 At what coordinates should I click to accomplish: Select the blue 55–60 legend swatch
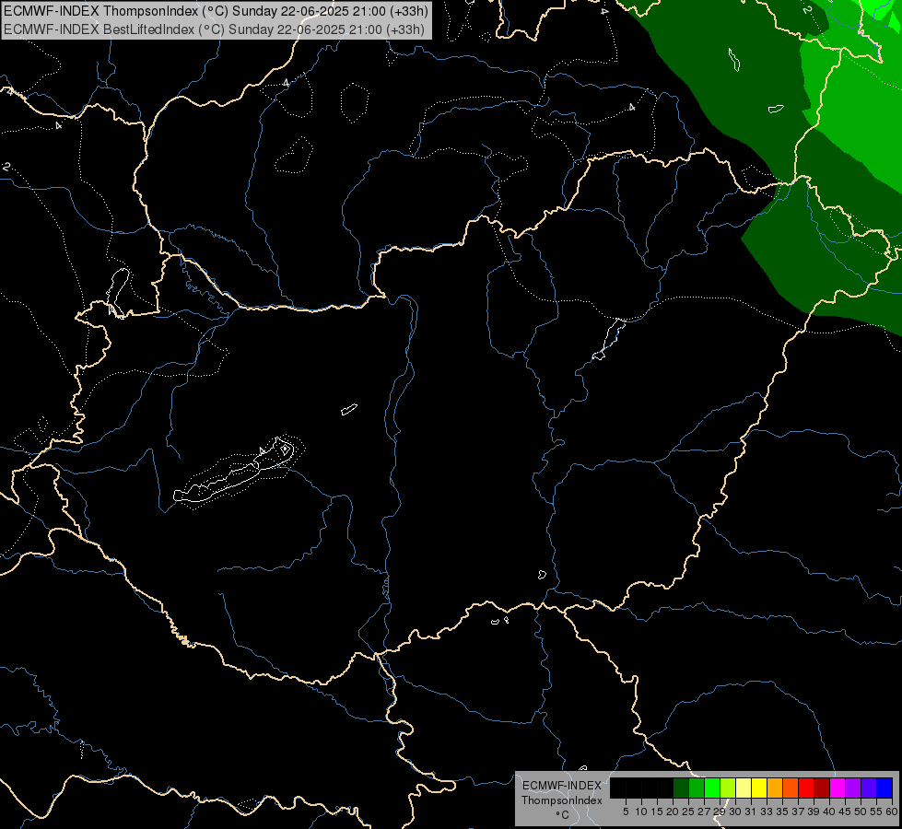884,788
